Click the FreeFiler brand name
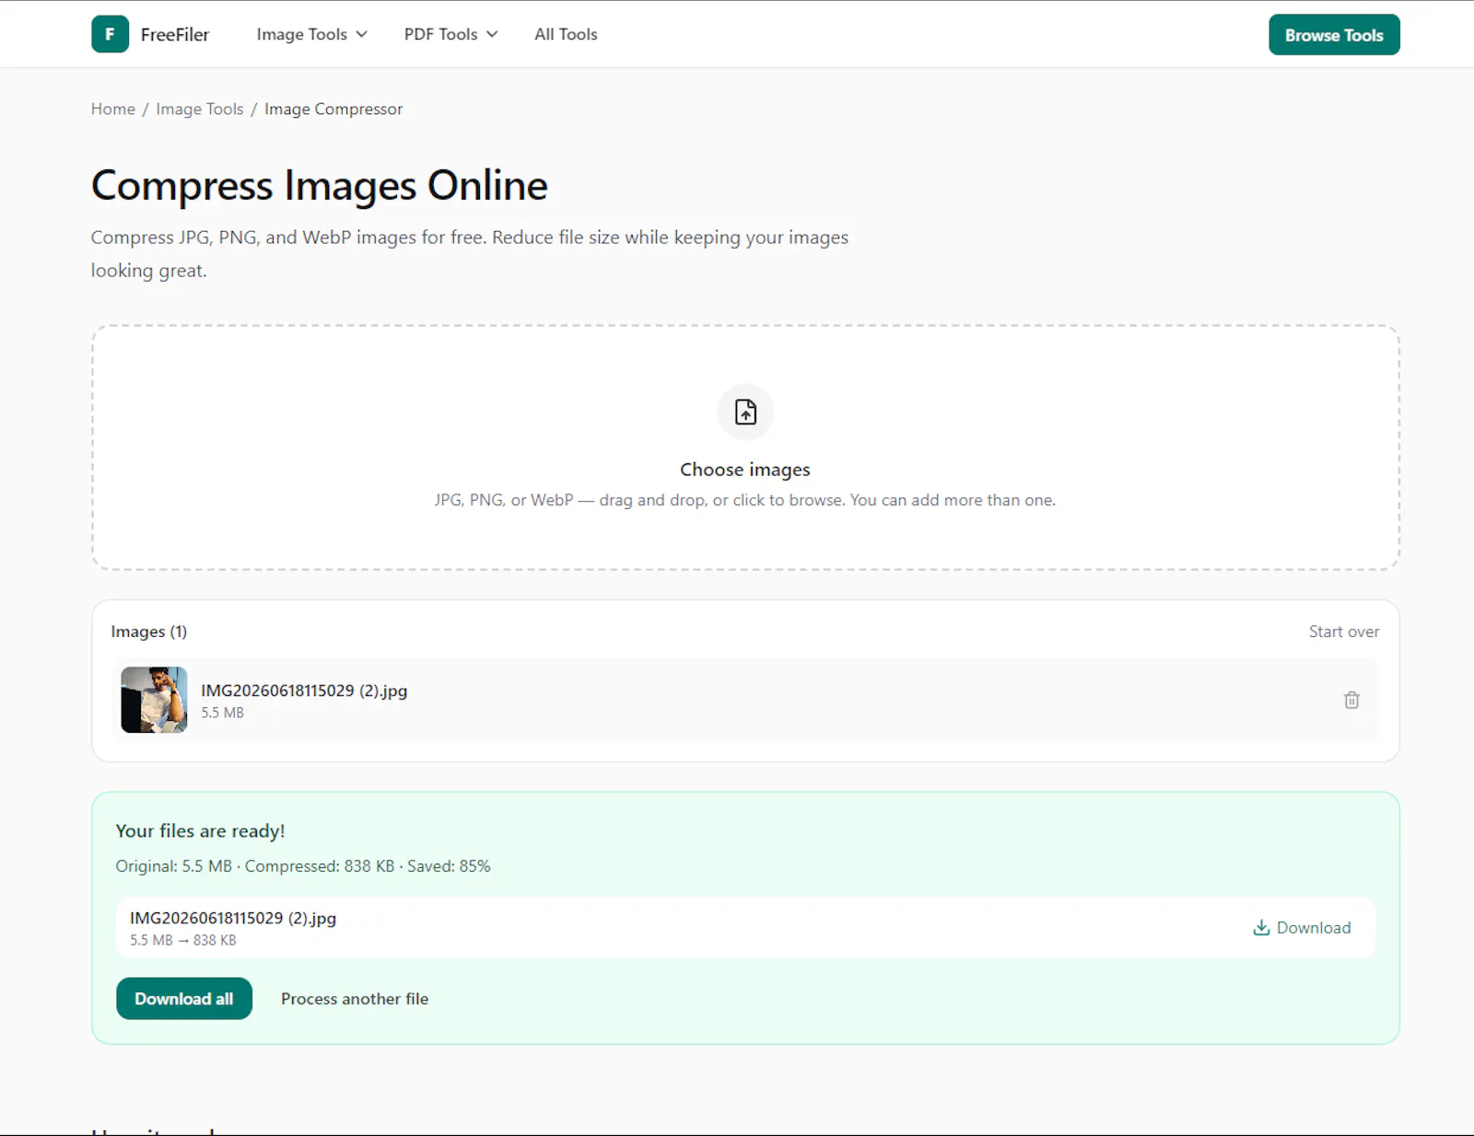 coord(175,35)
